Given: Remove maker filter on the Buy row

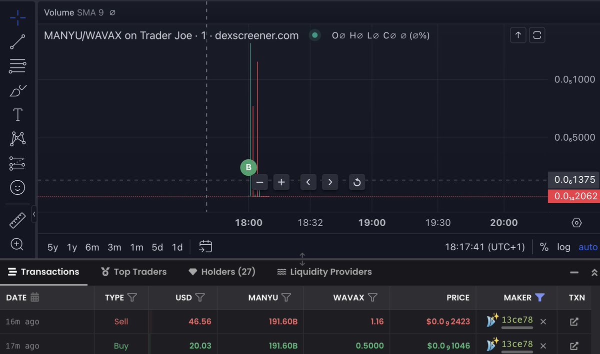Looking at the screenshot, I should [x=543, y=346].
